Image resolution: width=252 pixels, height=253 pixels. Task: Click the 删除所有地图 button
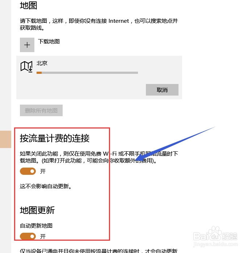point(41,110)
